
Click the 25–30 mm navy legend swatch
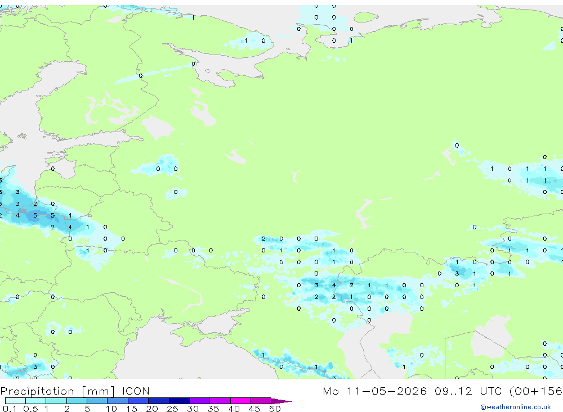[179, 401]
